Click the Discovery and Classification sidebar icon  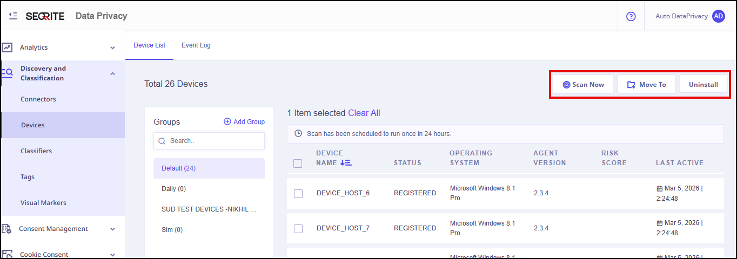[7, 73]
